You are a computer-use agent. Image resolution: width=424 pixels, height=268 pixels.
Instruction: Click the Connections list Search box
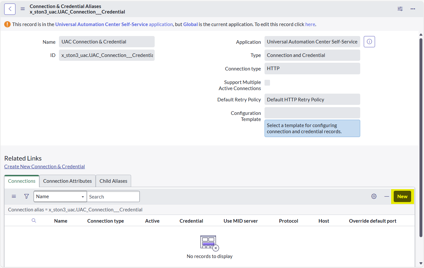113,197
